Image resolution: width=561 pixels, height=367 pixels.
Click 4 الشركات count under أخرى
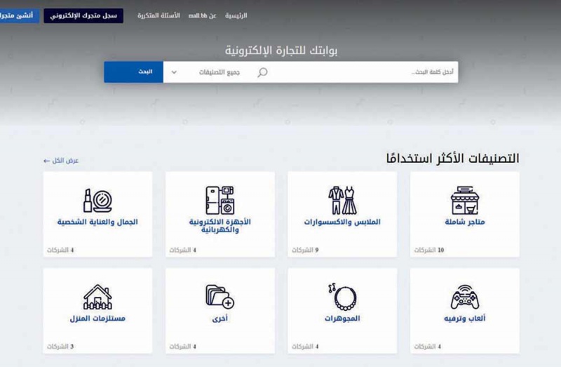(183, 347)
